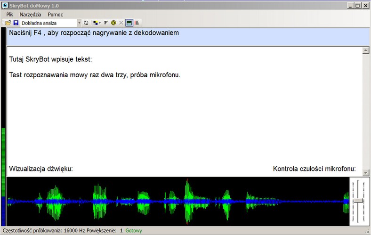This screenshot has height=235, width=371.
Task: Click the gray X cancel icon in toolbar
Action: (121, 23)
